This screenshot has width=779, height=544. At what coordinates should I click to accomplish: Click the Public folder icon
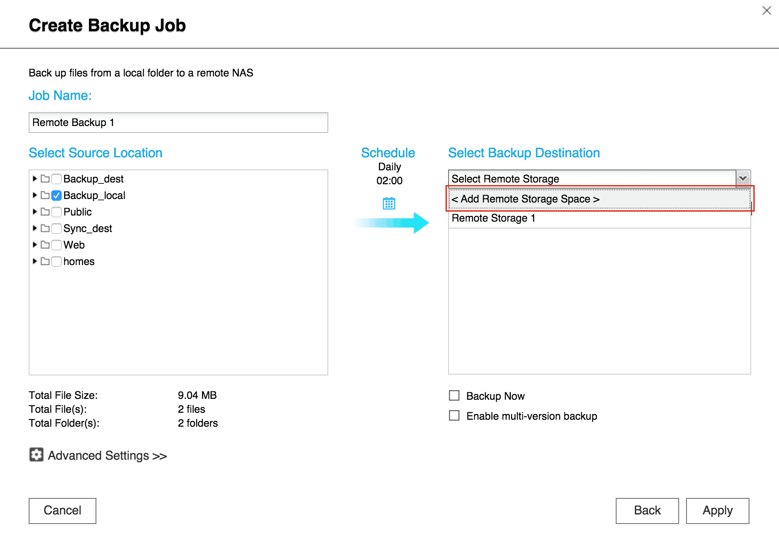[45, 212]
